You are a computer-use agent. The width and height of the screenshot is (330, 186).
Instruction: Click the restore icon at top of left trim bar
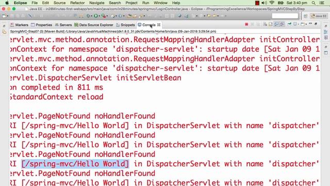pos(4,26)
